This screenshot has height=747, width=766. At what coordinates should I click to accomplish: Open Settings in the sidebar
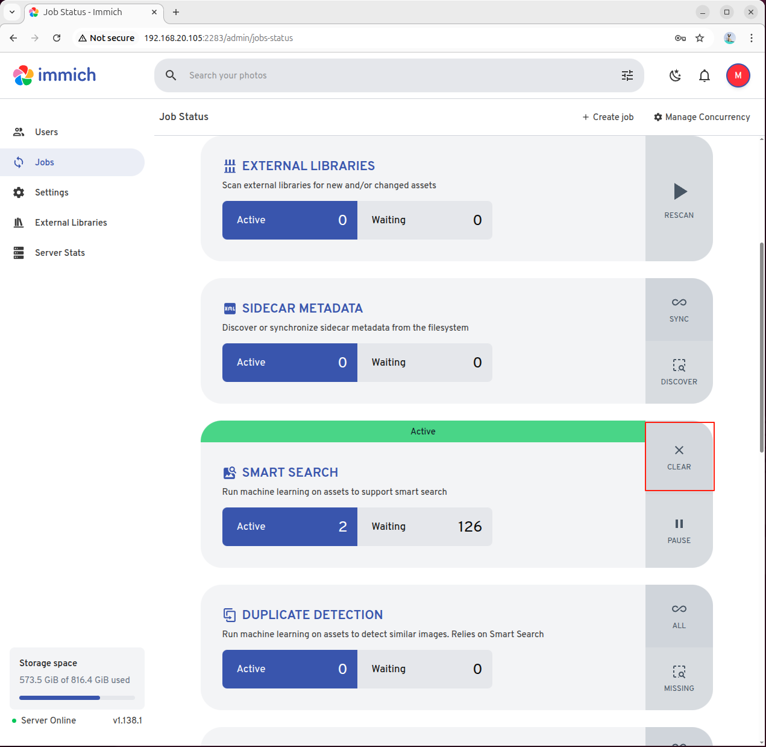click(51, 192)
